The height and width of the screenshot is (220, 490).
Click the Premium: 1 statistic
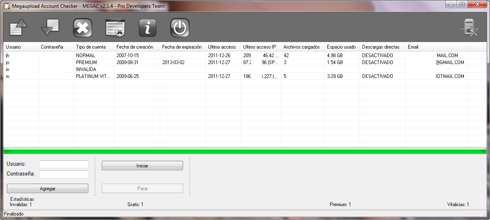pyautogui.click(x=340, y=204)
